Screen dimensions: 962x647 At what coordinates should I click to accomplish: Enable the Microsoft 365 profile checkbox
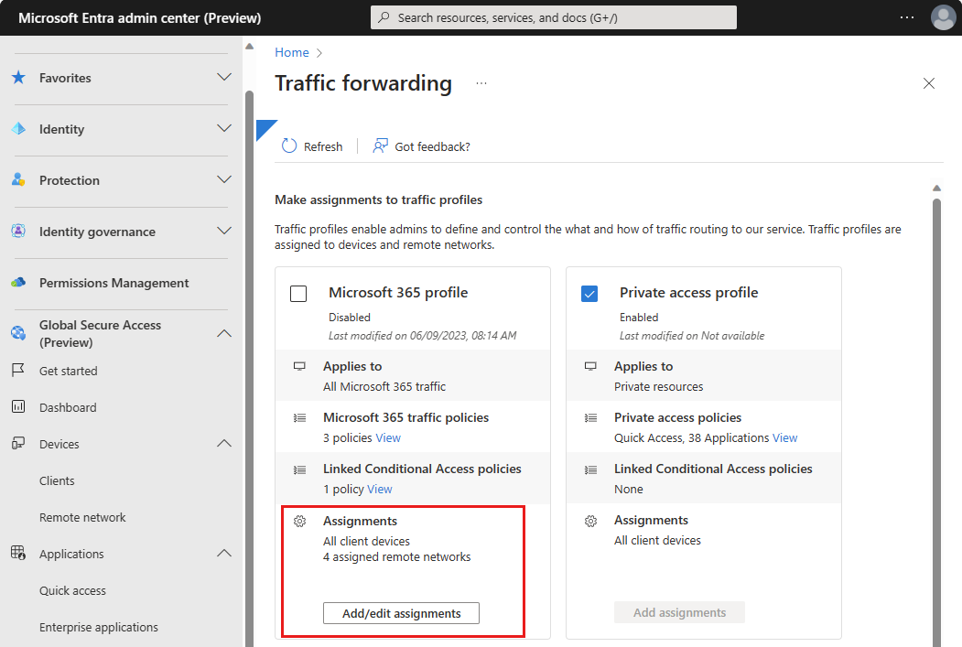[x=298, y=294]
